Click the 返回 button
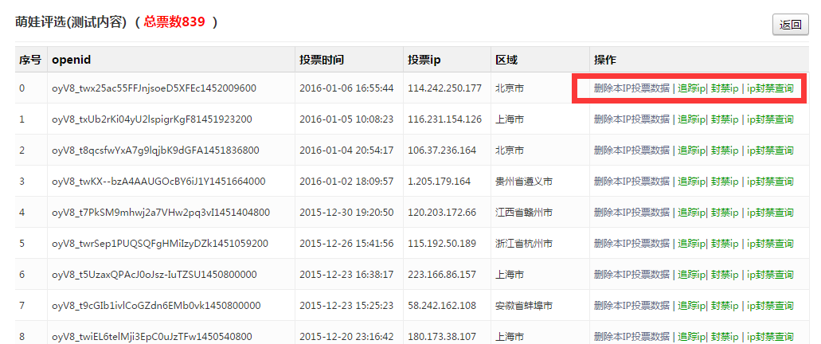Image resolution: width=821 pixels, height=344 pixels. coord(790,25)
